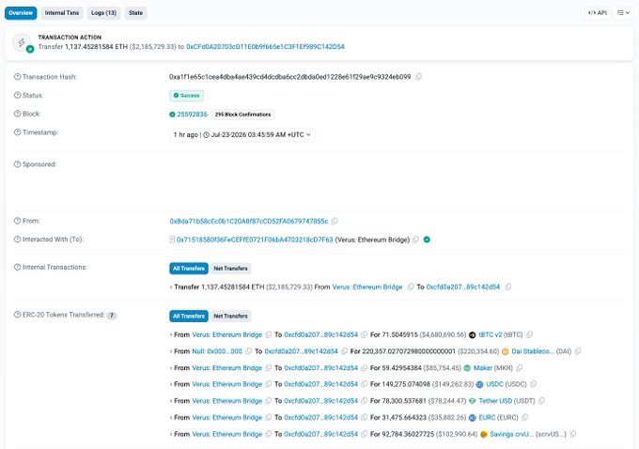Expand the USDC transfer row arrow
This screenshot has width=639, height=449.
pos(171,384)
